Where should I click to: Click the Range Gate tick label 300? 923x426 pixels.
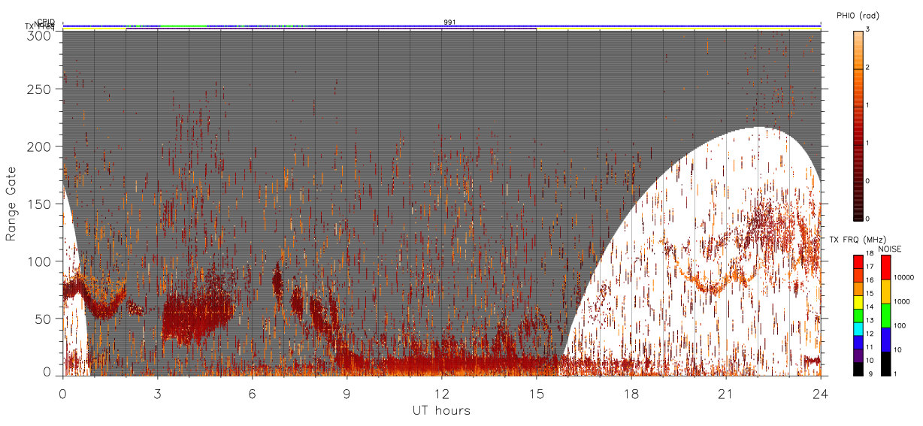coord(41,35)
